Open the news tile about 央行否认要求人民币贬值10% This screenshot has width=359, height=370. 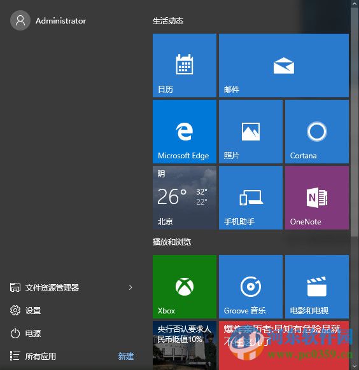point(185,345)
